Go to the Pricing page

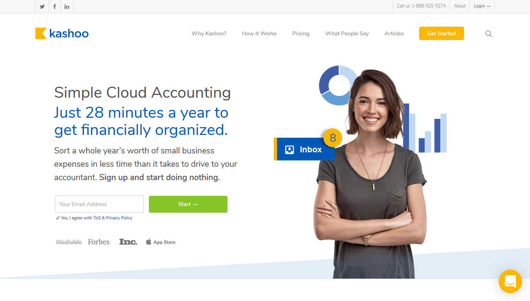tap(301, 33)
